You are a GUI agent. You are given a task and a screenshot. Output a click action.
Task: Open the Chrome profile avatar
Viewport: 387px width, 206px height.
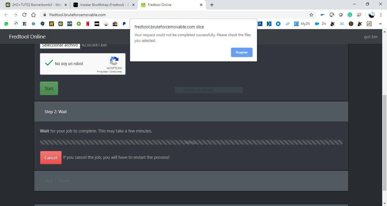[372, 15]
